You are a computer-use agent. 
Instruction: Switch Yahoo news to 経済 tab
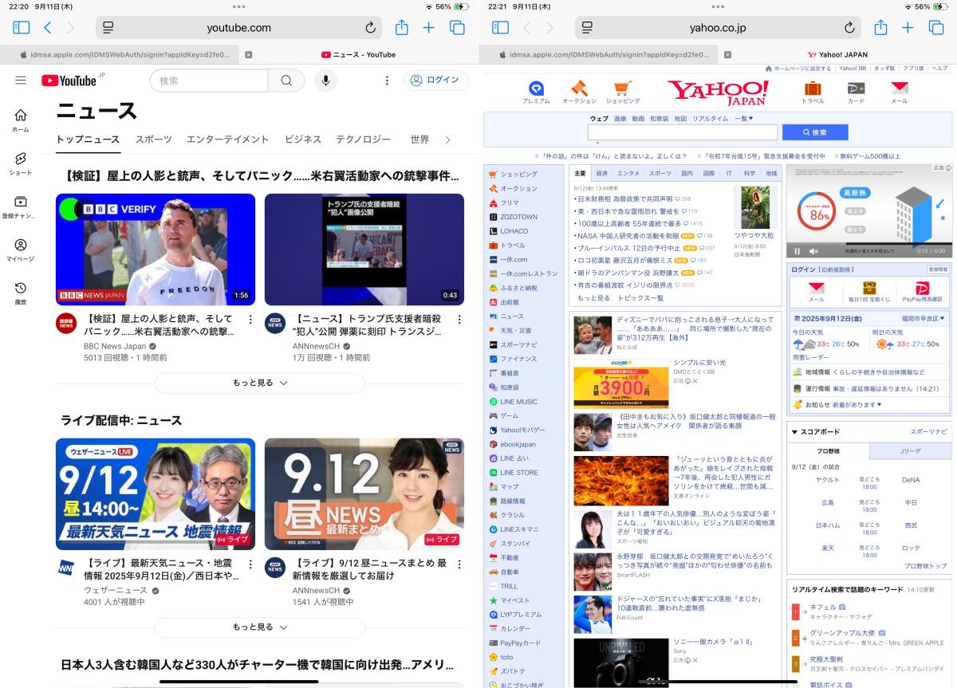601,173
